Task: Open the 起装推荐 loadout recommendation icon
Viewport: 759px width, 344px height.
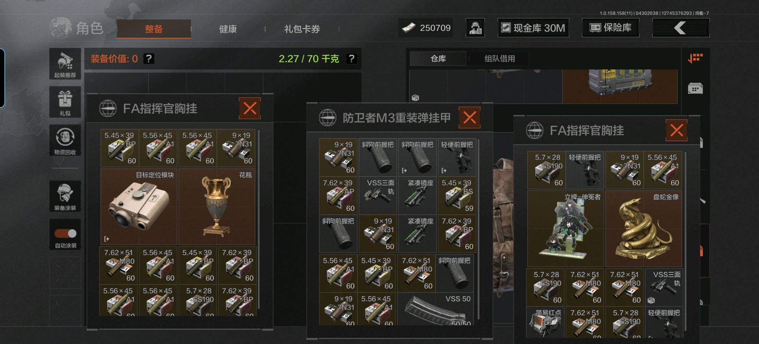Action: pyautogui.click(x=65, y=64)
